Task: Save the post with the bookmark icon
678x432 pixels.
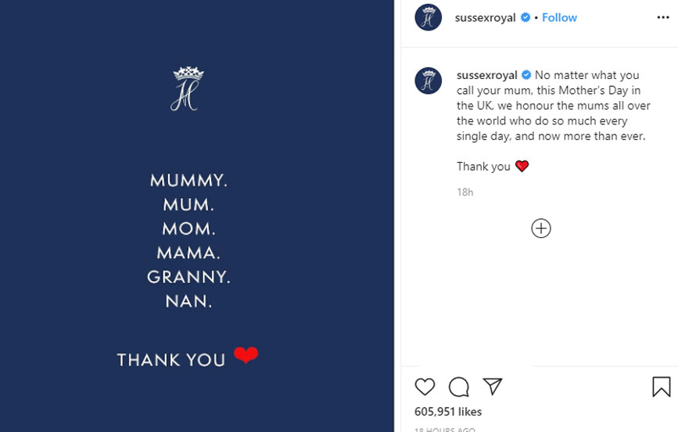Action: click(661, 387)
